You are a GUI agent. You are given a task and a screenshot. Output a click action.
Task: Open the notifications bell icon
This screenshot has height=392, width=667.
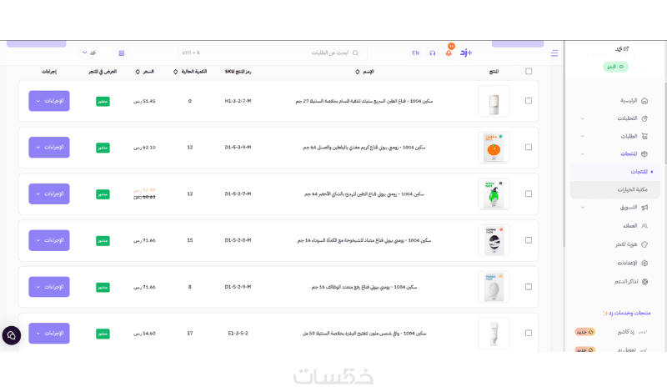click(x=449, y=53)
